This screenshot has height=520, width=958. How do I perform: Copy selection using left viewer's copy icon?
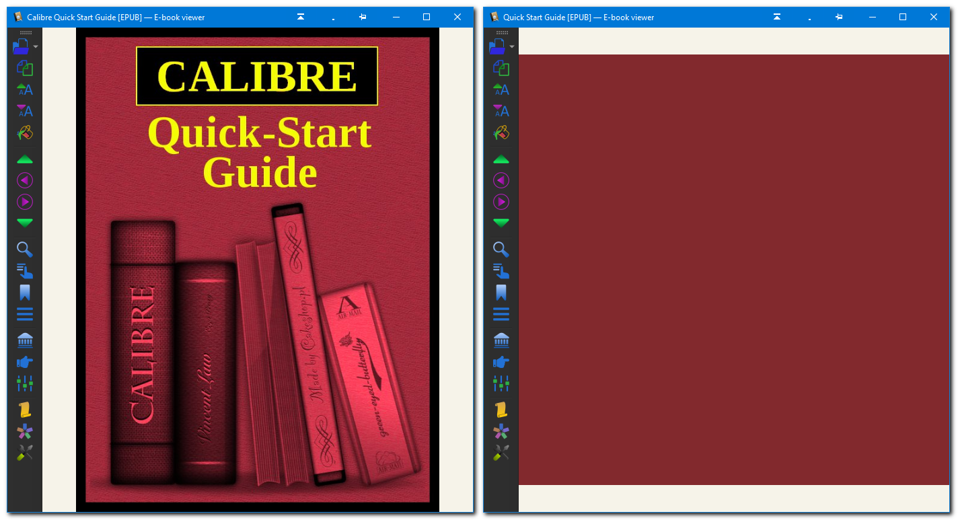click(25, 68)
